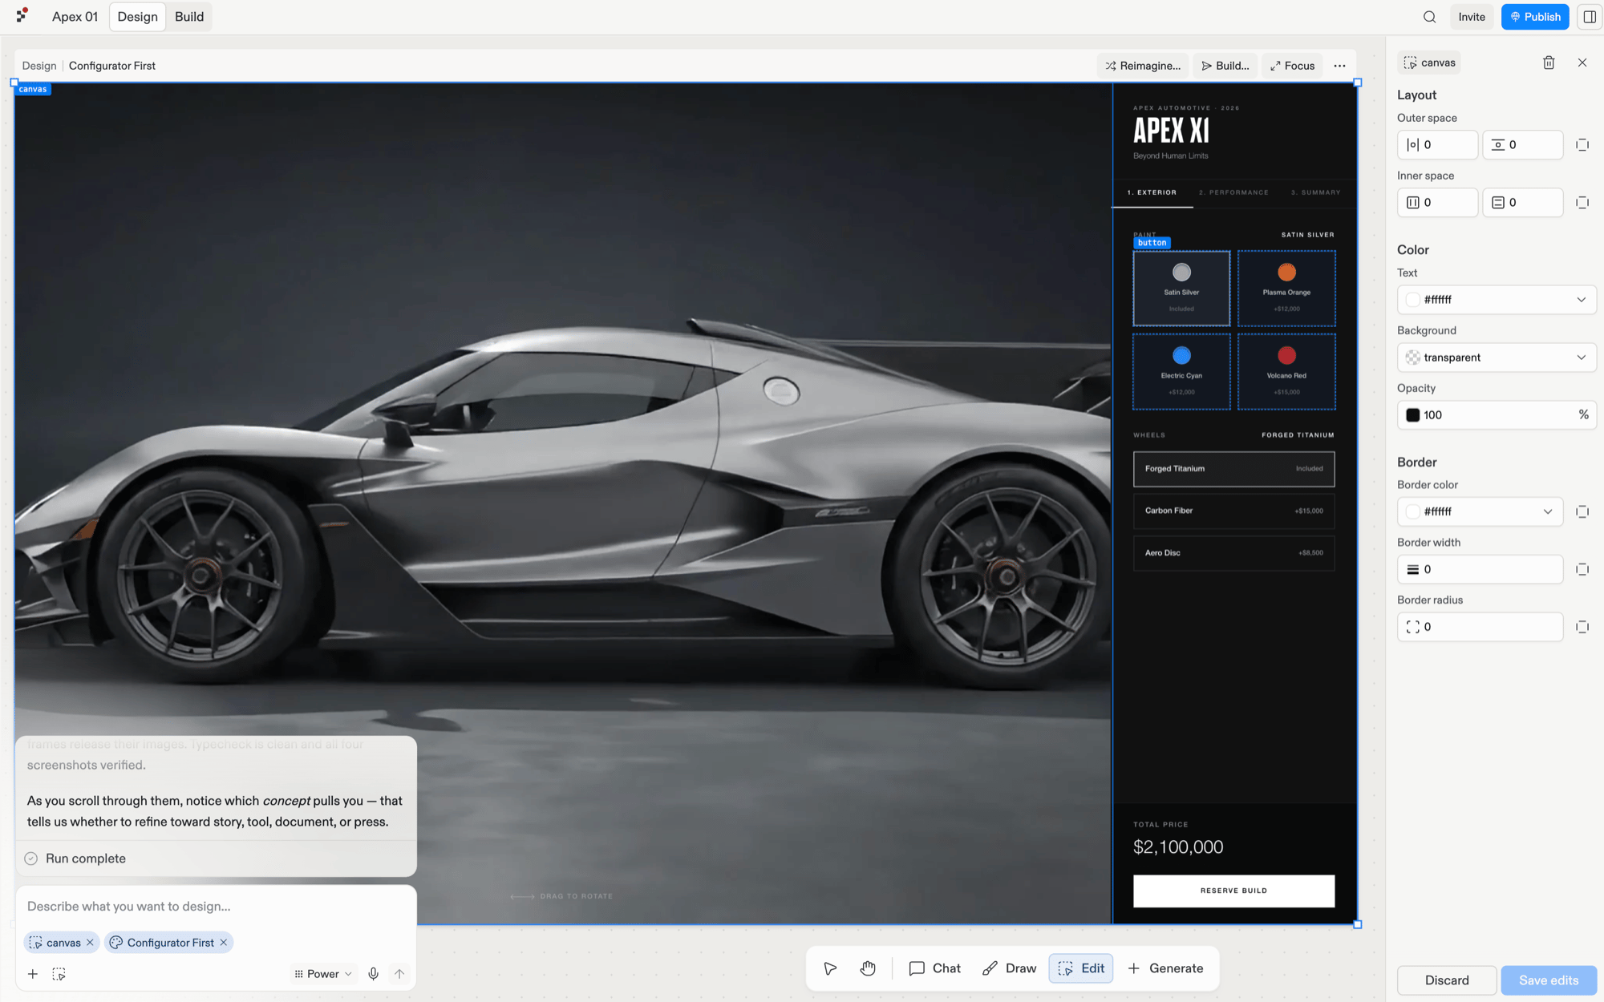Select the Draw mode

click(1009, 968)
